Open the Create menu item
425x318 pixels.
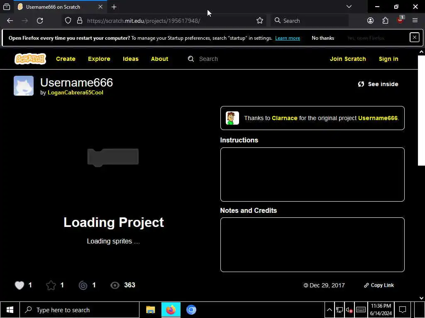66,59
